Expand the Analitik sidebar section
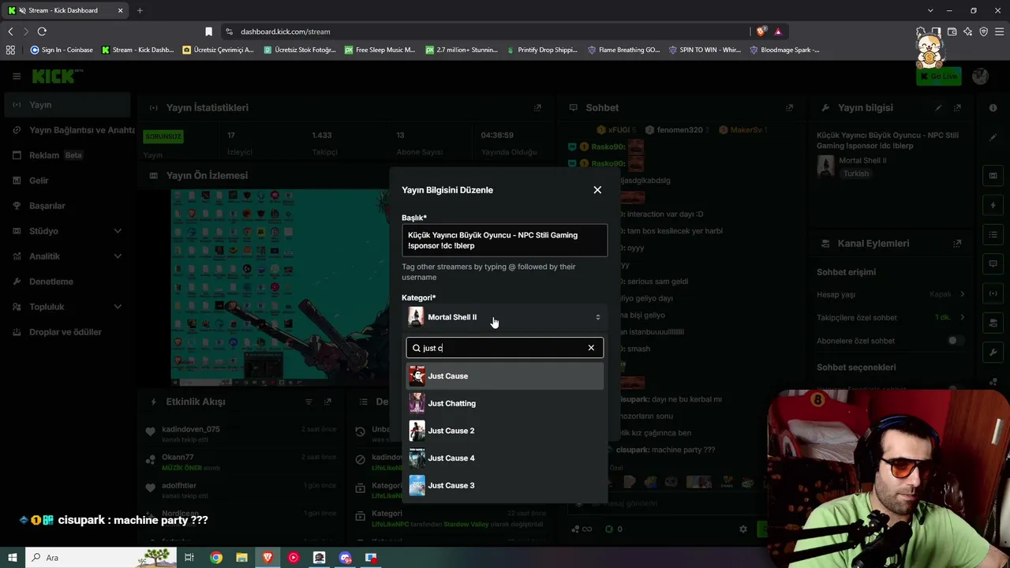Screen dimensions: 1010x568 click(x=66, y=256)
